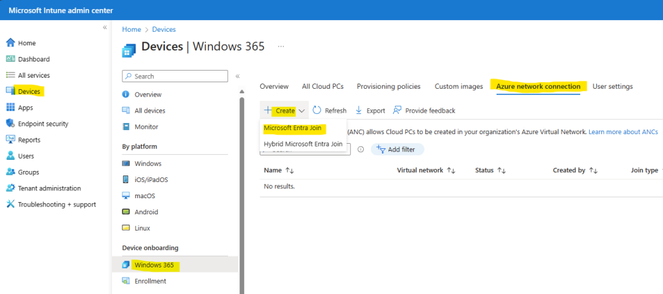The height and width of the screenshot is (294, 663).
Task: Click the Home icon in left navigation
Action: (10, 43)
